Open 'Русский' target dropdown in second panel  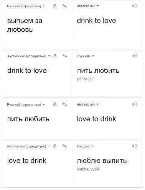[86, 56]
